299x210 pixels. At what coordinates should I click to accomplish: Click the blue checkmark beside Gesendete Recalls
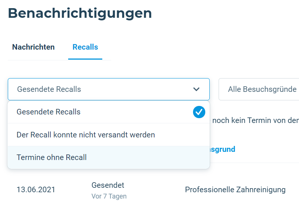click(199, 112)
